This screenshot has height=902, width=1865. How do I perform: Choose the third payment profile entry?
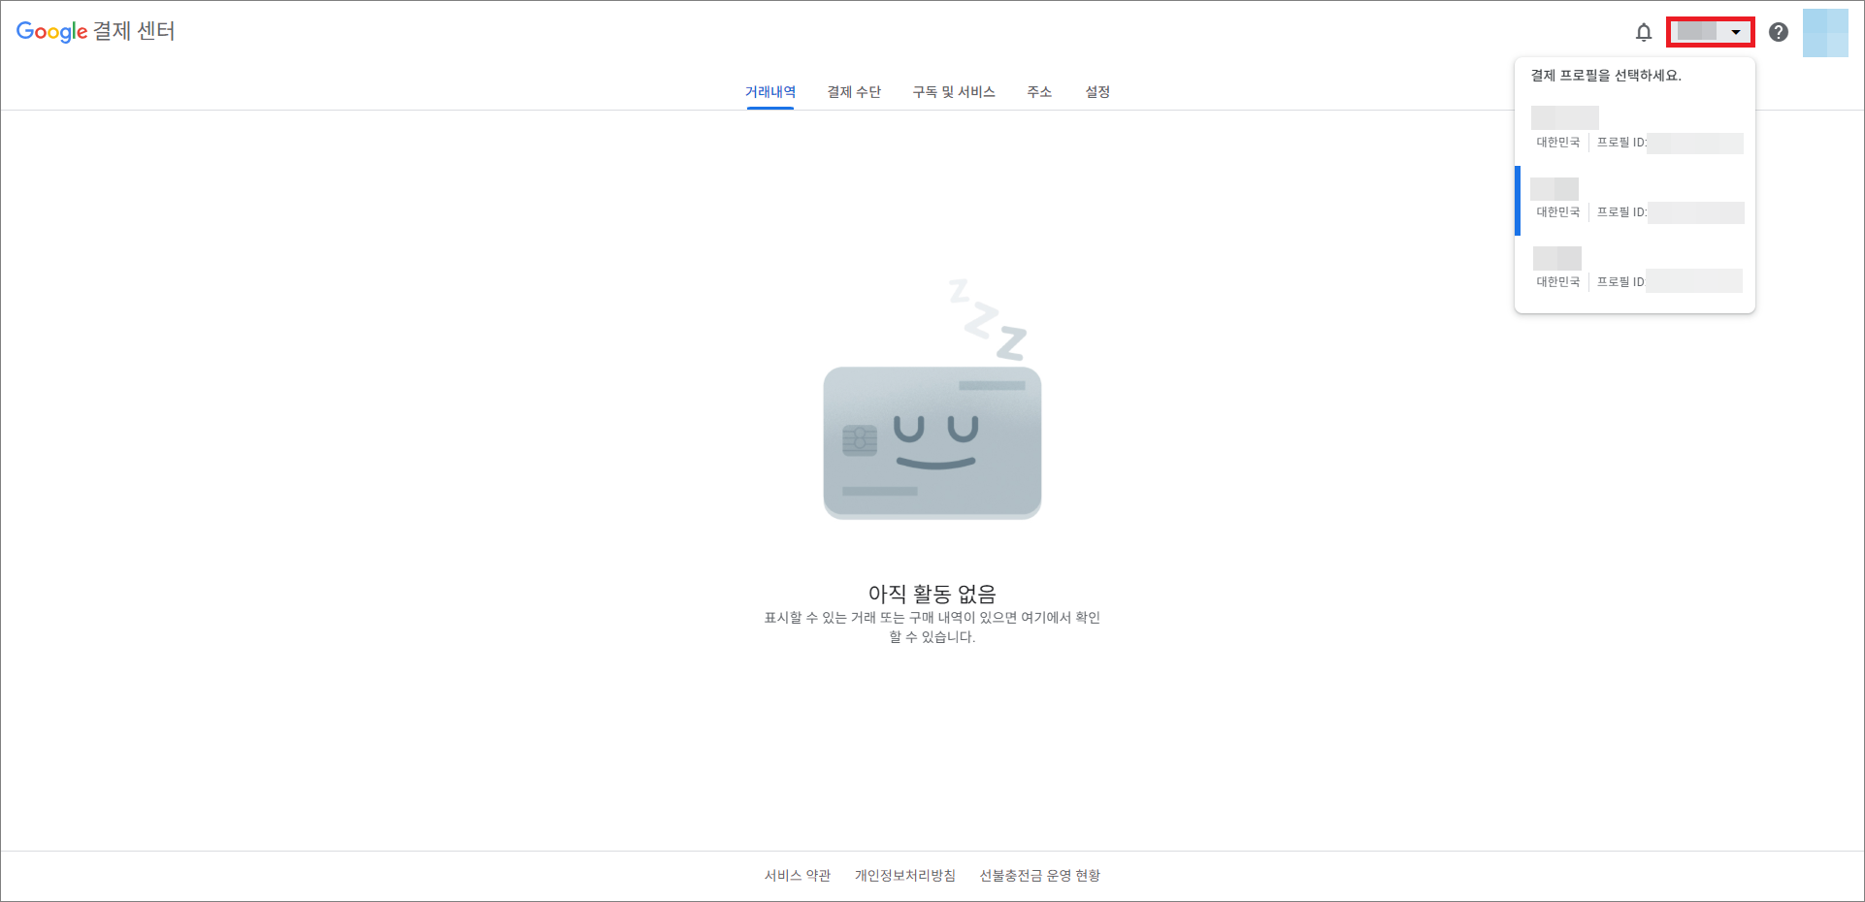(x=1635, y=271)
